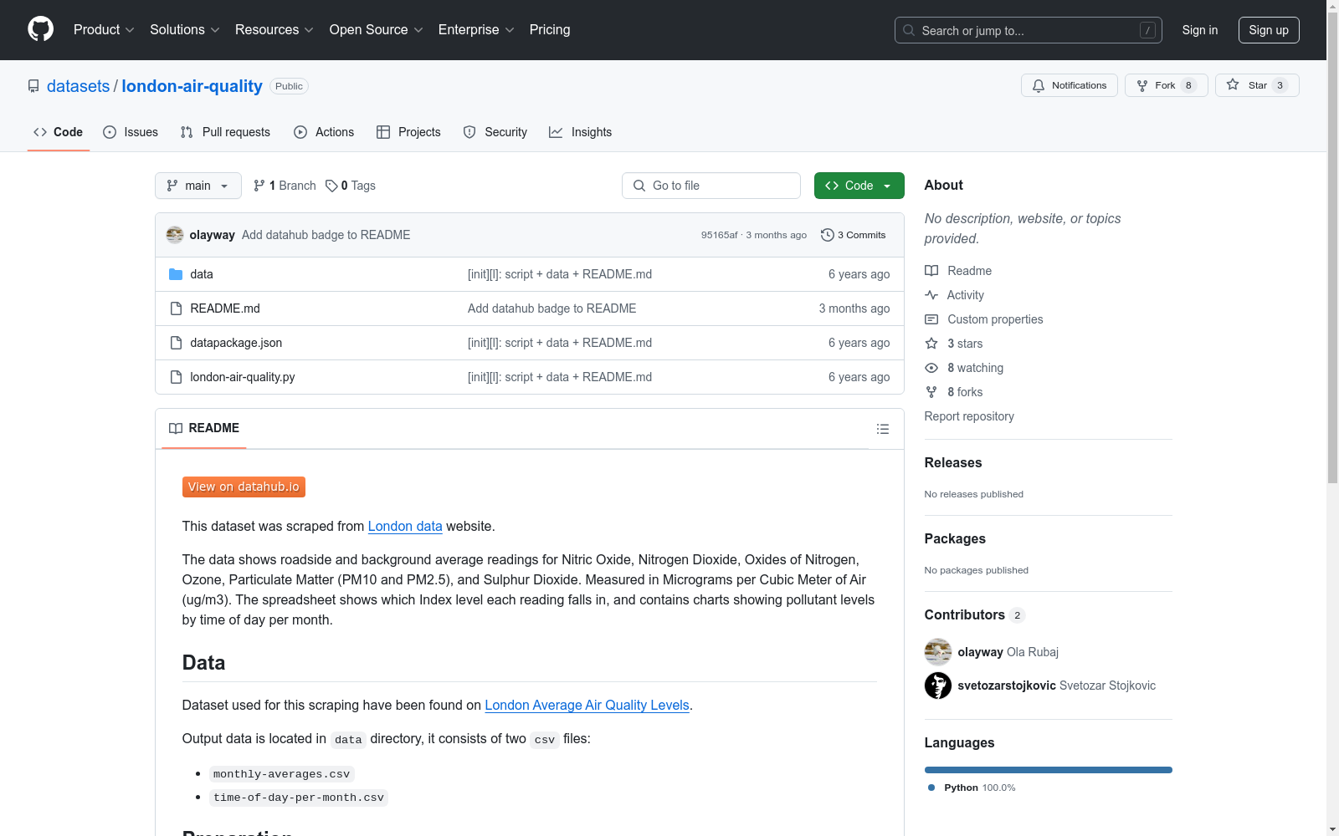The height and width of the screenshot is (836, 1339).
Task: Click Sign up button
Action: [x=1269, y=30]
